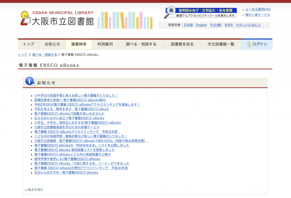Click the ログイン tab
The height and width of the screenshot is (198, 291).
(x=257, y=44)
